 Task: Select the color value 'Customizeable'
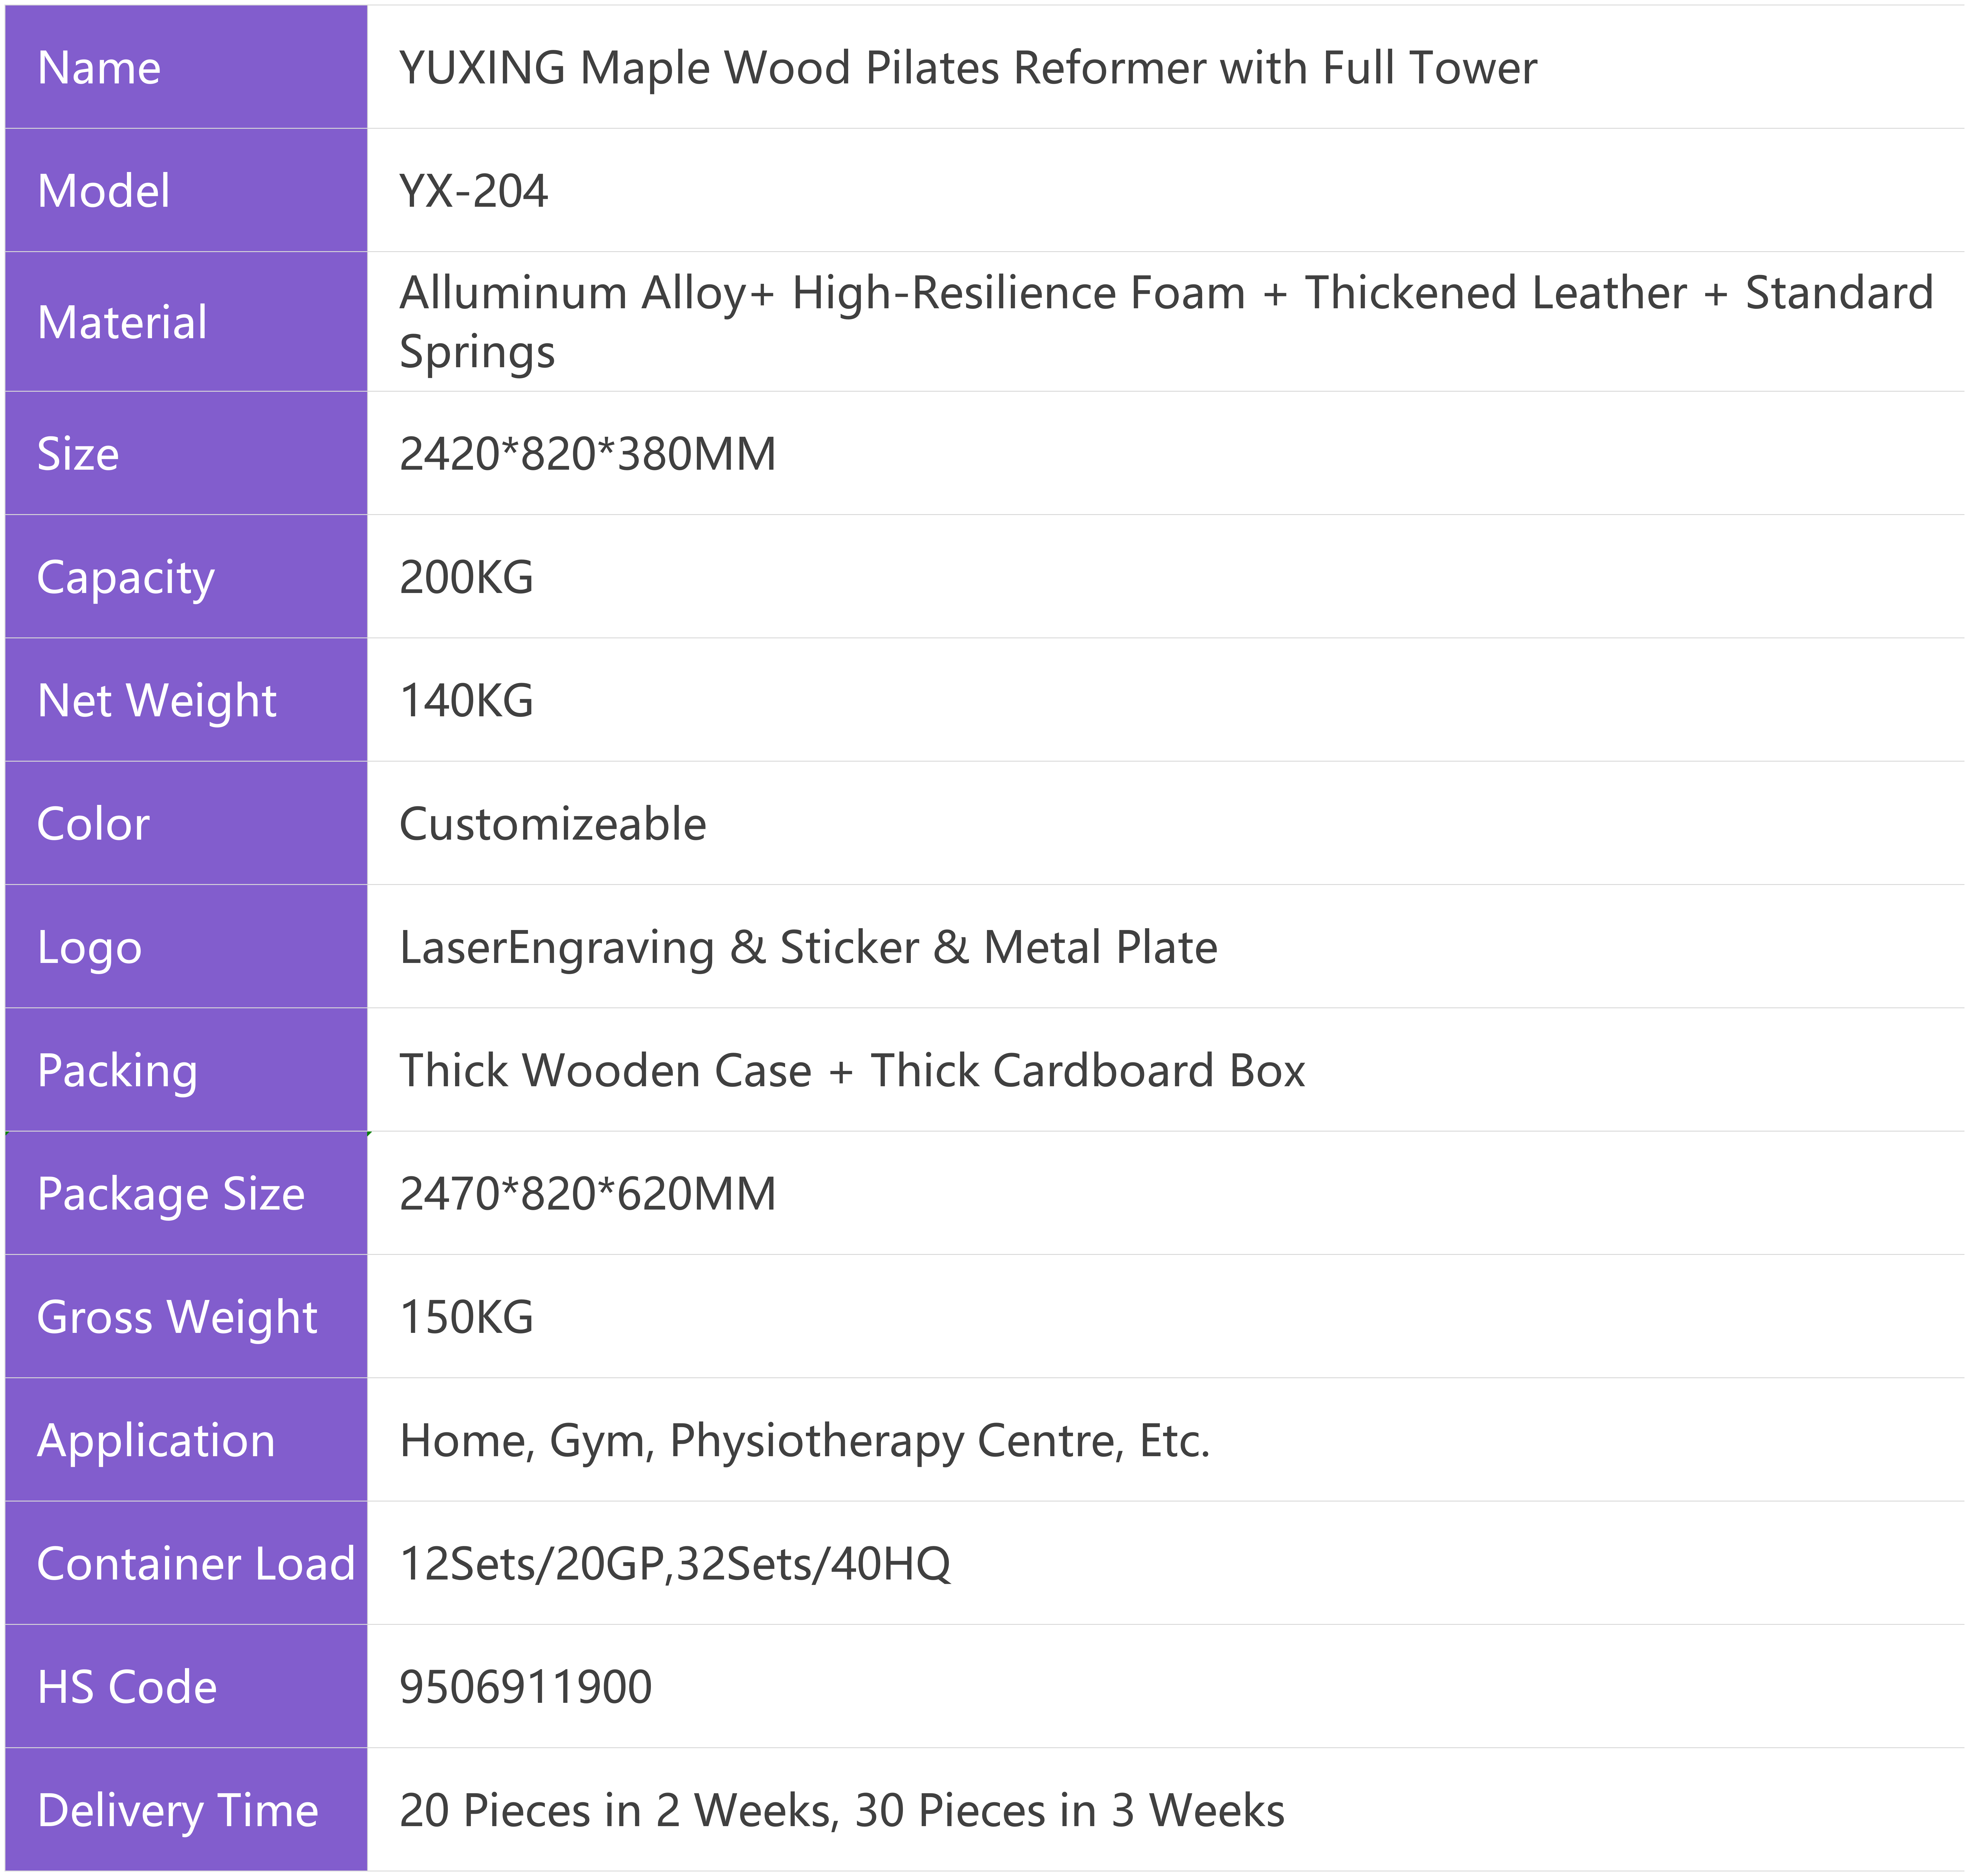click(x=553, y=824)
